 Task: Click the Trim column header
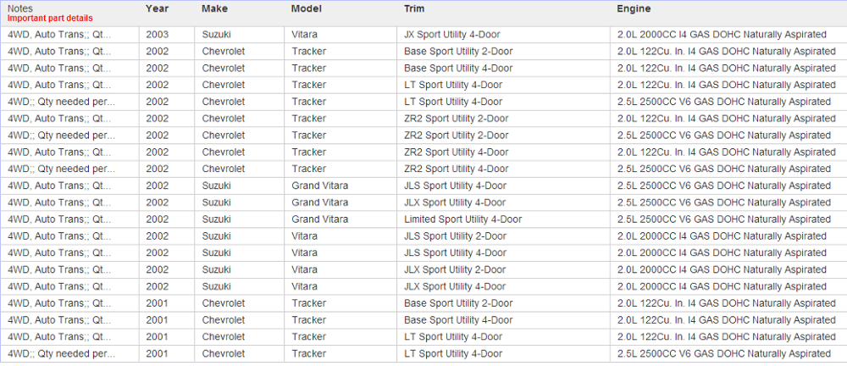click(415, 8)
